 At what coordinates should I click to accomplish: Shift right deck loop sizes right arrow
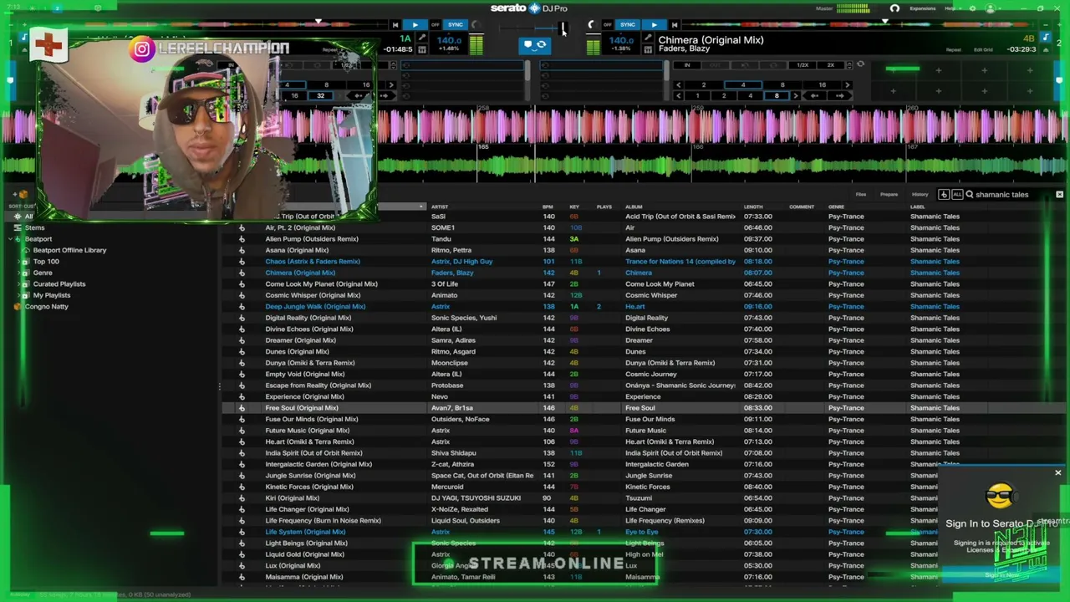pos(847,84)
